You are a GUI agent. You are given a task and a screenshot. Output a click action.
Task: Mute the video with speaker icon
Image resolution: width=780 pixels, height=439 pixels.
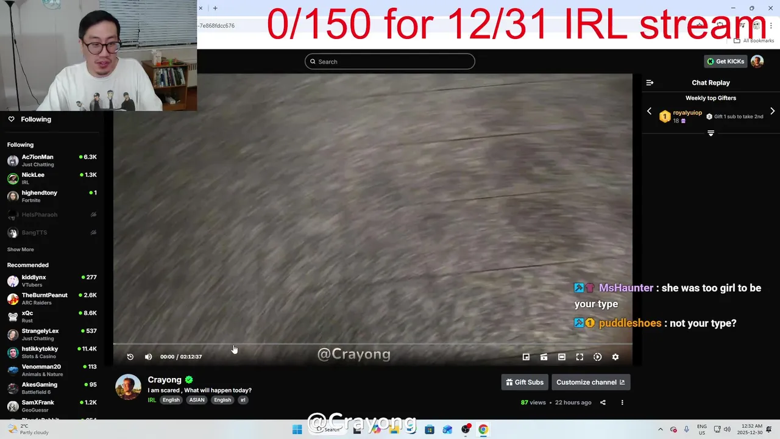pos(148,357)
